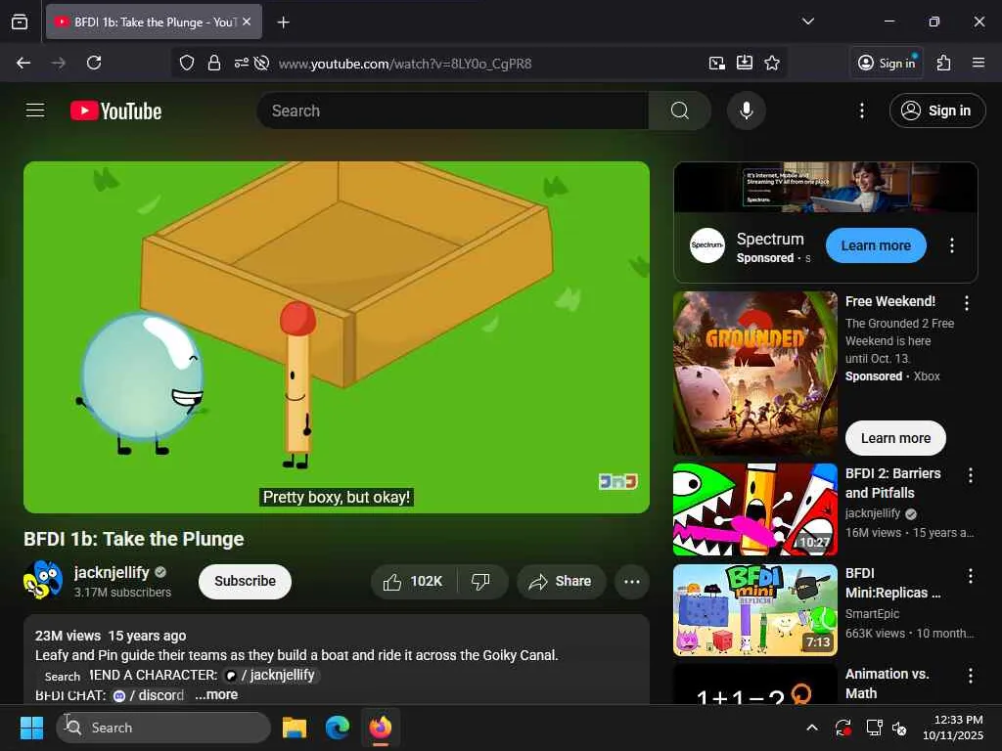Viewport: 1002px width, 751px height.
Task: Open the Firefox application menu
Action: point(978,63)
